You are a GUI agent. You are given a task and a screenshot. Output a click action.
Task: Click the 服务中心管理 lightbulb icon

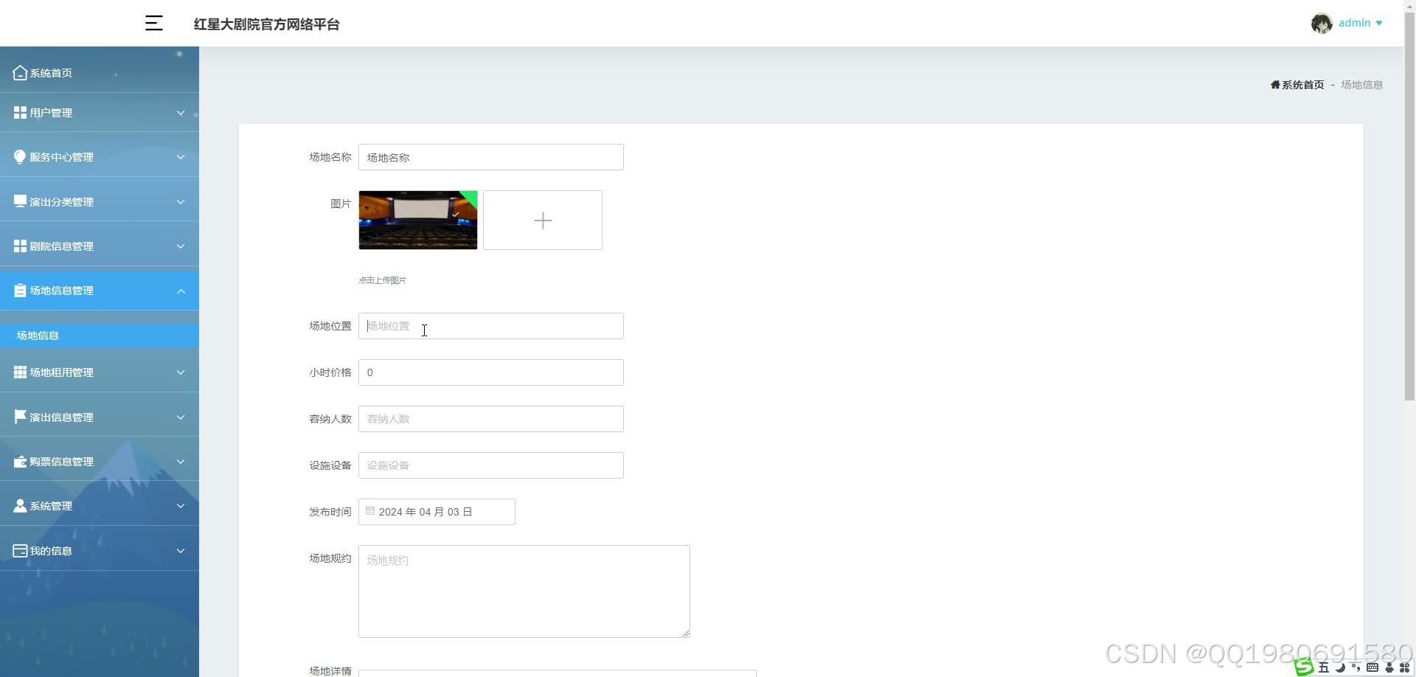click(20, 156)
